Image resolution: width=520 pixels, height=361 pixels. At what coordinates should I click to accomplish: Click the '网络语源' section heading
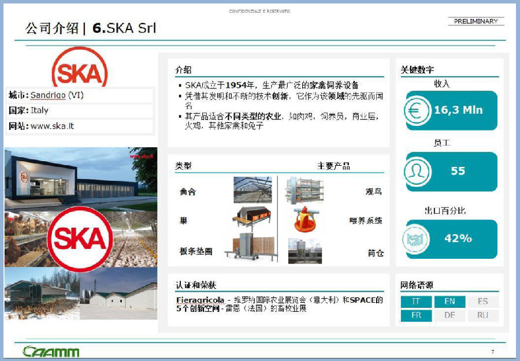click(417, 285)
